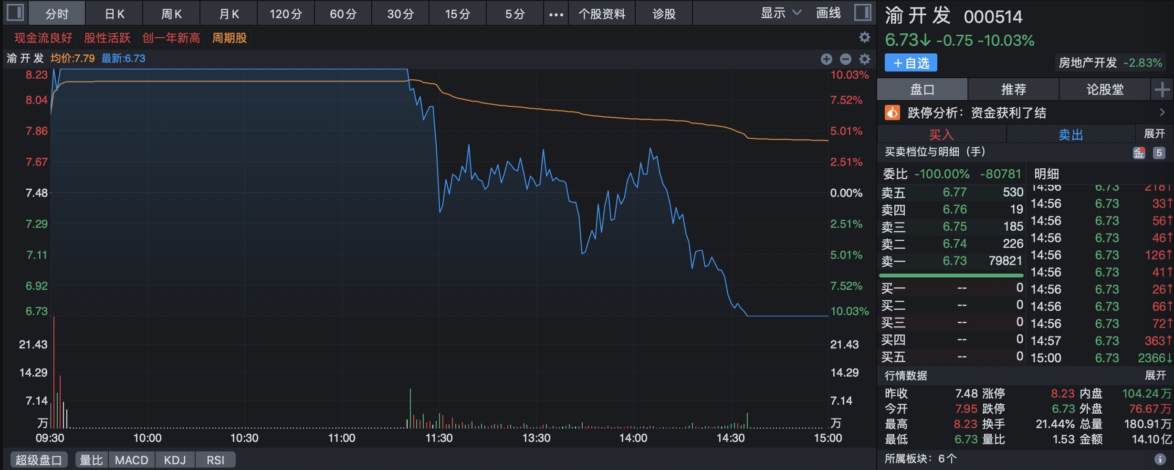Click the 金 badge icon
The image size is (1174, 470).
[x=1139, y=153]
